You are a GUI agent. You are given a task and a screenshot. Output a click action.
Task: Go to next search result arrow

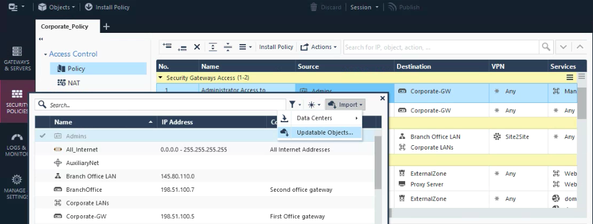(564, 47)
